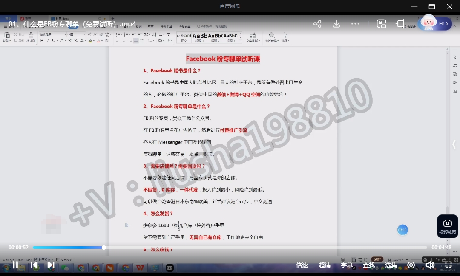Image resolution: width=460 pixels, height=276 pixels.
Task: Share the video with the share icon
Action: point(317,24)
